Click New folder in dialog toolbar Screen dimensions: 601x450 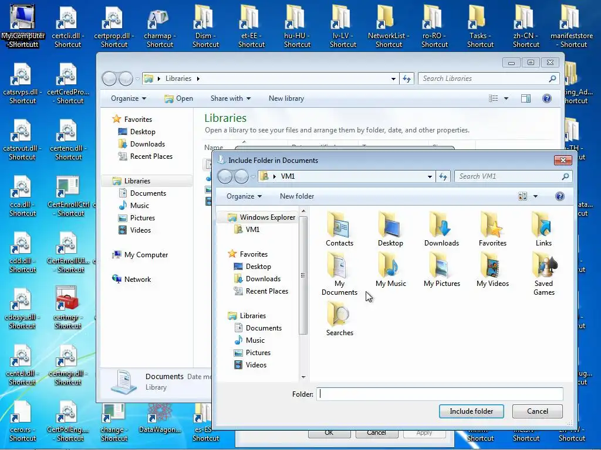click(296, 196)
